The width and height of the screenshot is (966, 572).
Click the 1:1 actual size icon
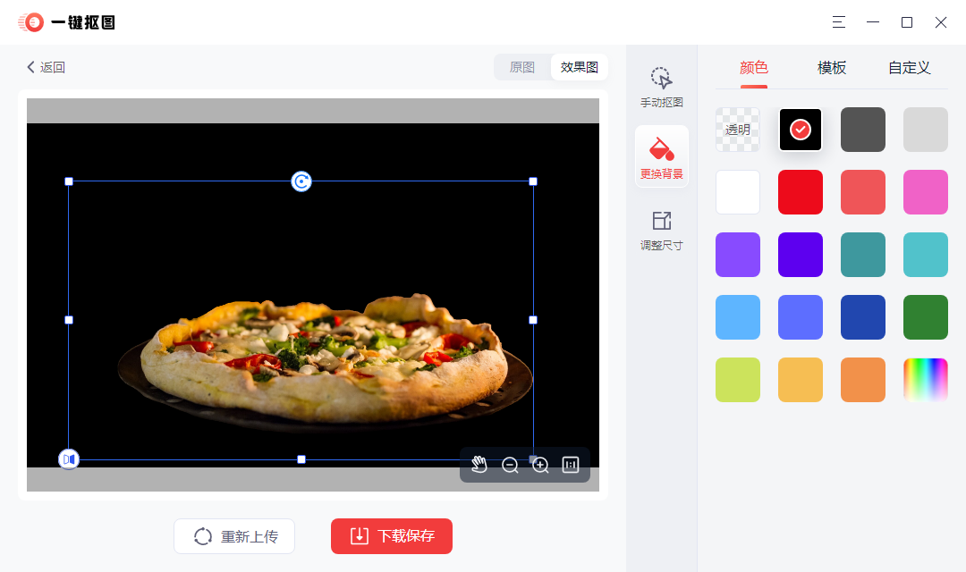(571, 465)
